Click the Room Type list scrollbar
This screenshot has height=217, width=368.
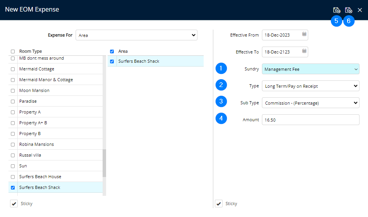pos(104,163)
